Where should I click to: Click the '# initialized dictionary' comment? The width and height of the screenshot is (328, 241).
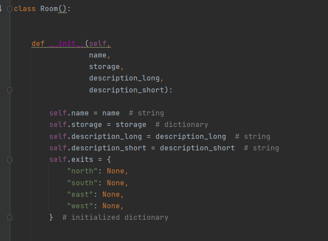point(115,218)
